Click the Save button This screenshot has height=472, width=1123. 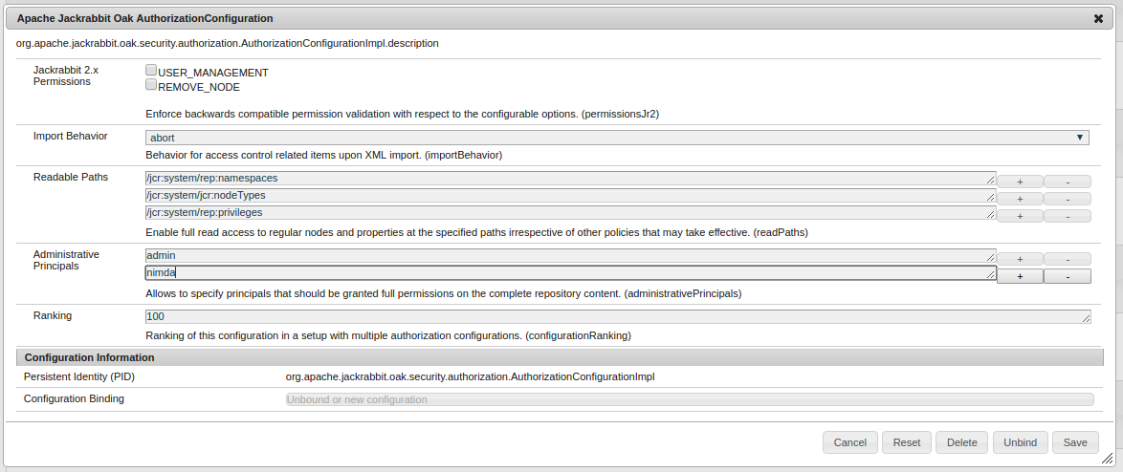pyautogui.click(x=1075, y=442)
